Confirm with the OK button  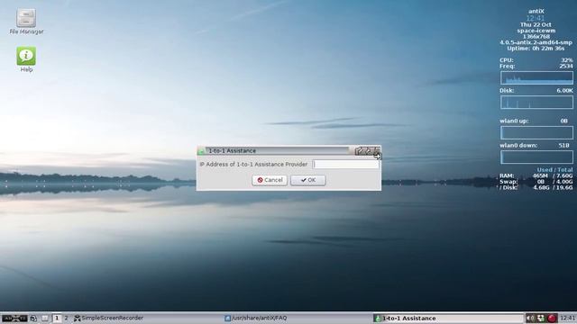pos(308,180)
